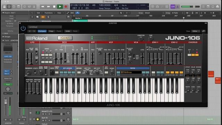Expand the Groups section in the inspector
Image resolution: width=222 pixels, height=125 pixels.
(x=3, y=37)
